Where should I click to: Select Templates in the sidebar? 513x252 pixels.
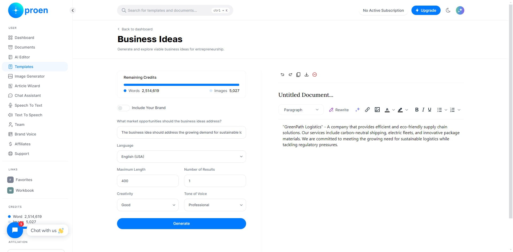click(35, 67)
